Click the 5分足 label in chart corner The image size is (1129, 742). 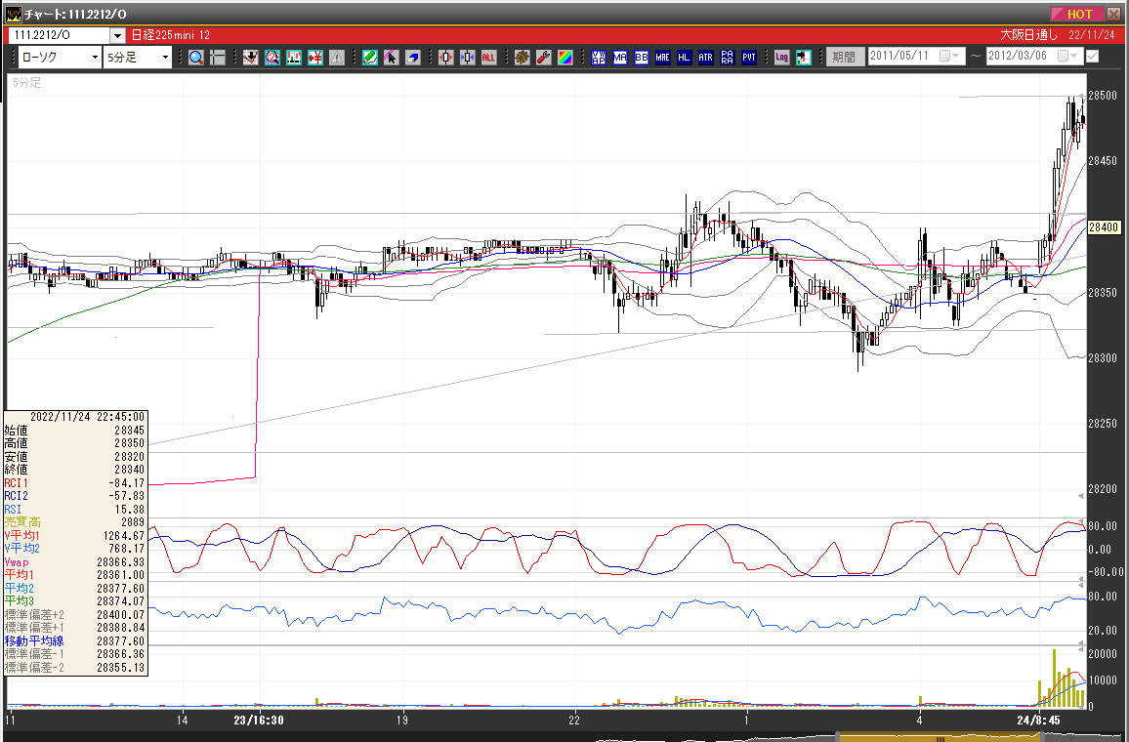pyautogui.click(x=26, y=83)
